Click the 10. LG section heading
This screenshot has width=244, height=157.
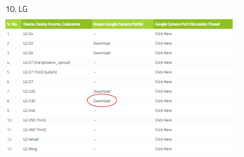click(x=17, y=9)
